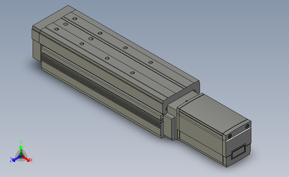Select the left cross-head screw on the motor end cap

coord(230,136)
